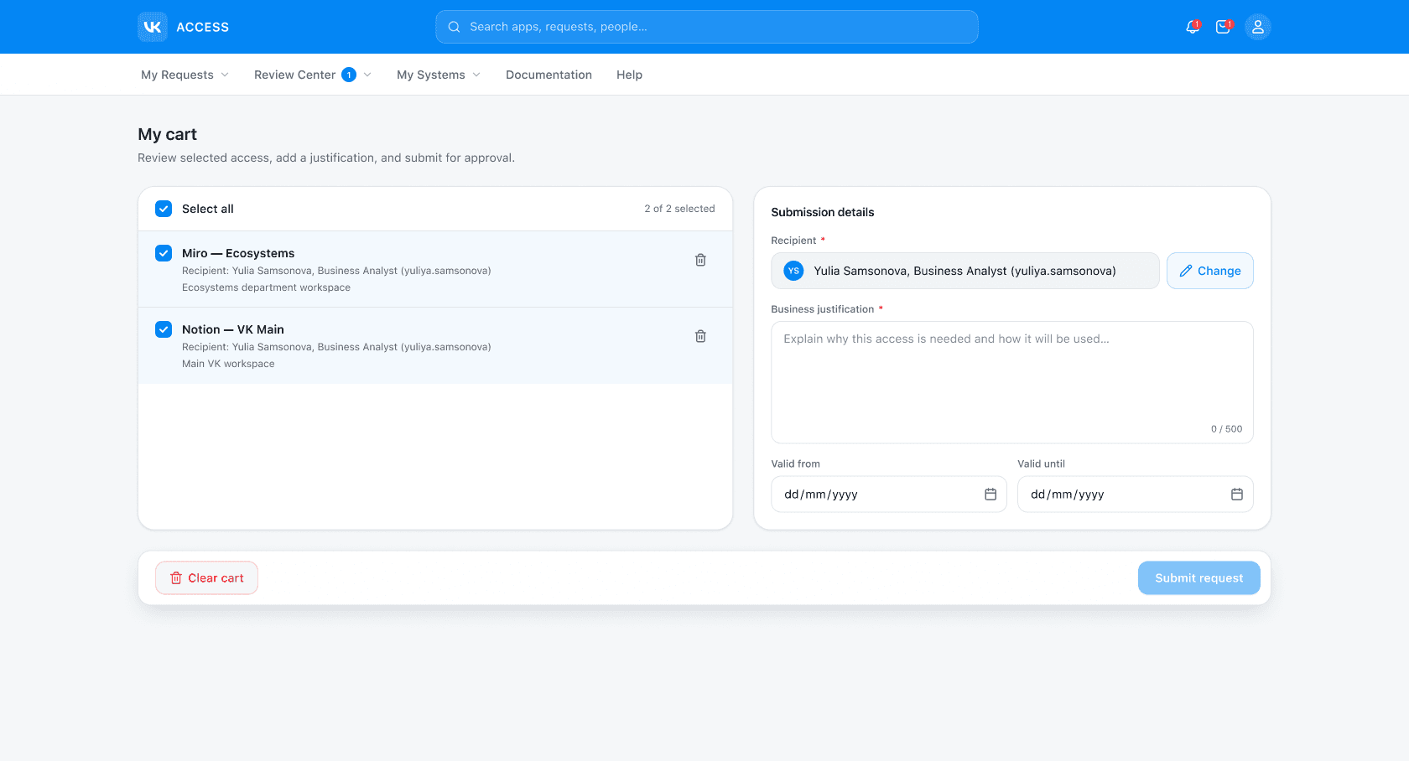Focus the search apps, requests, people field
The image size is (1409, 761).
pyautogui.click(x=707, y=27)
